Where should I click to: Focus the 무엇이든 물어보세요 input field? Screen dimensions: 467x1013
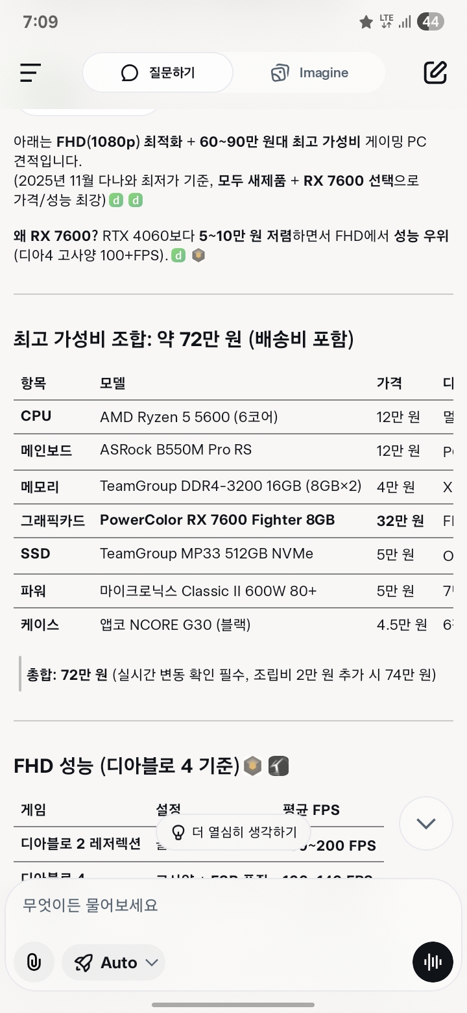pyautogui.click(x=233, y=905)
